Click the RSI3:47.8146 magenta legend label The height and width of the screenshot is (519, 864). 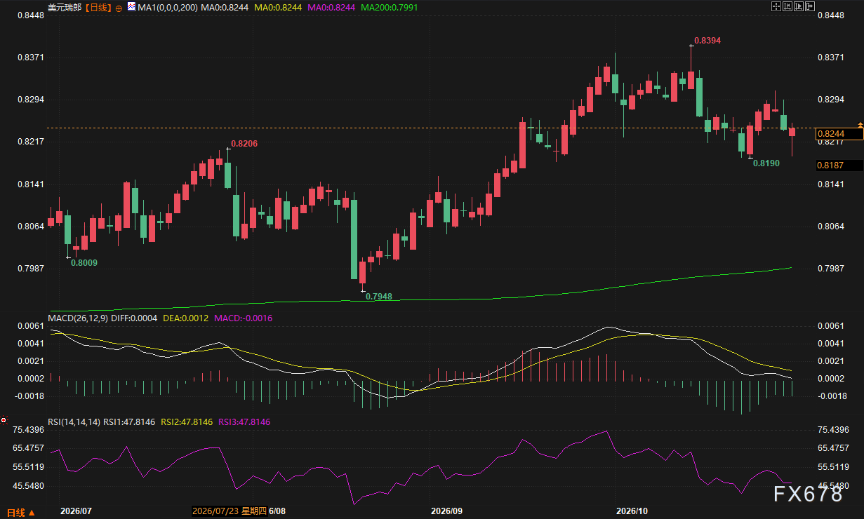click(x=244, y=422)
